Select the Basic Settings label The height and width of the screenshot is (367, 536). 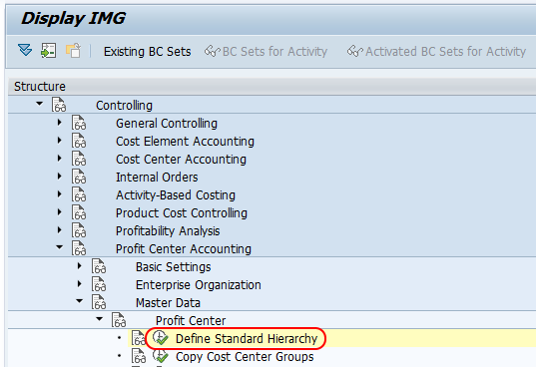click(173, 267)
